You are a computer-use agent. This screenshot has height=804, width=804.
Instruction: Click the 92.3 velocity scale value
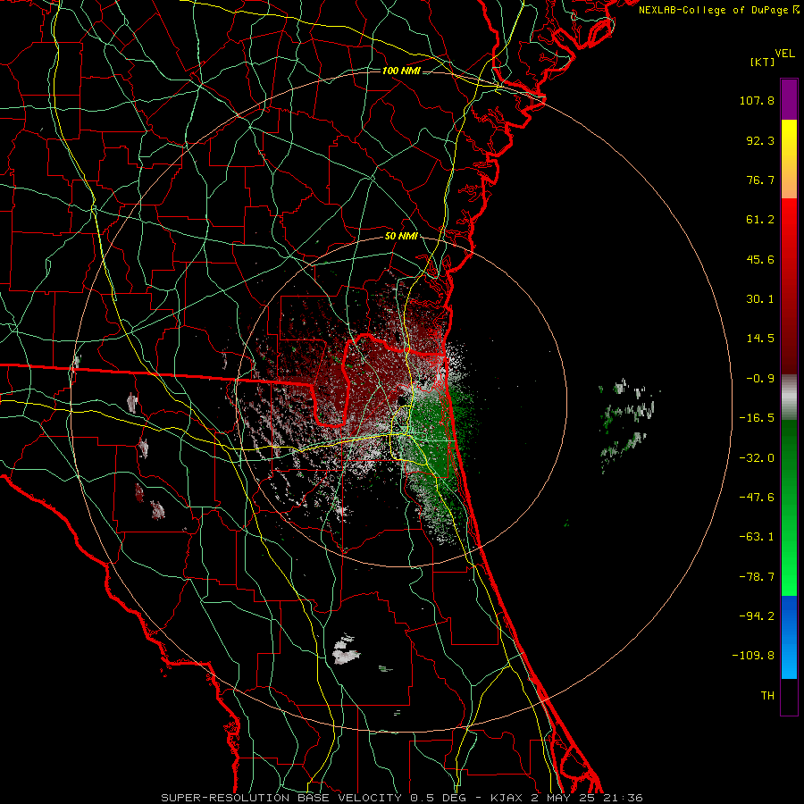pyautogui.click(x=760, y=140)
